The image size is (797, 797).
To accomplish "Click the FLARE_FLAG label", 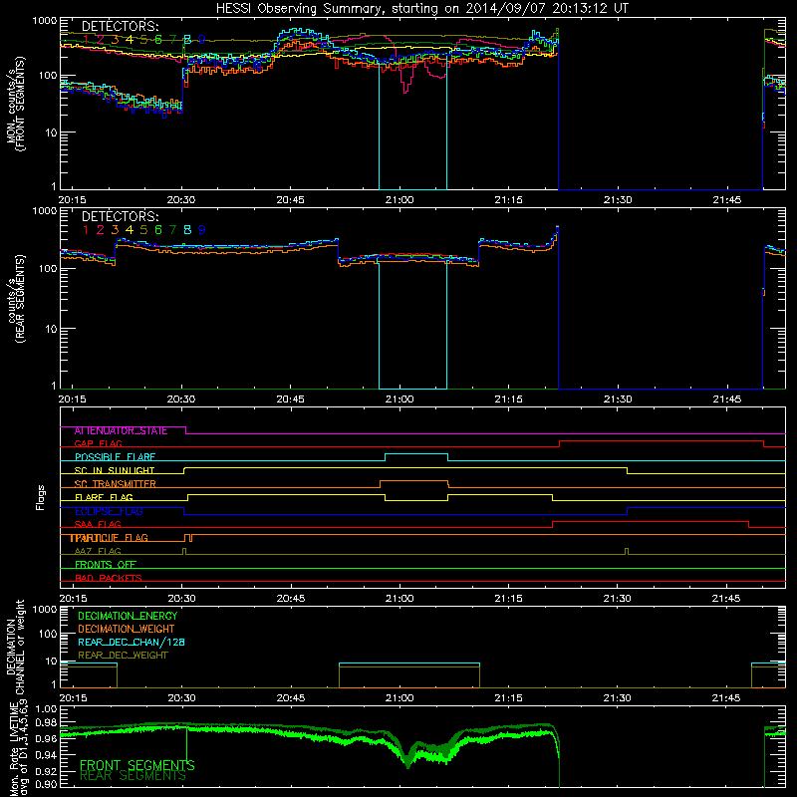I will coord(104,497).
